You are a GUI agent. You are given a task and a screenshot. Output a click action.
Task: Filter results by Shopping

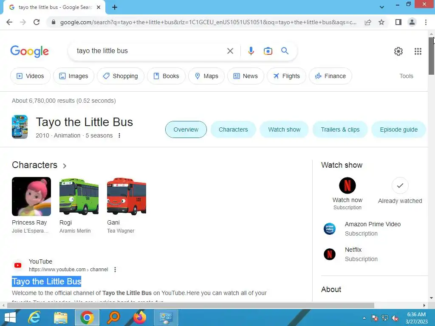[120, 76]
